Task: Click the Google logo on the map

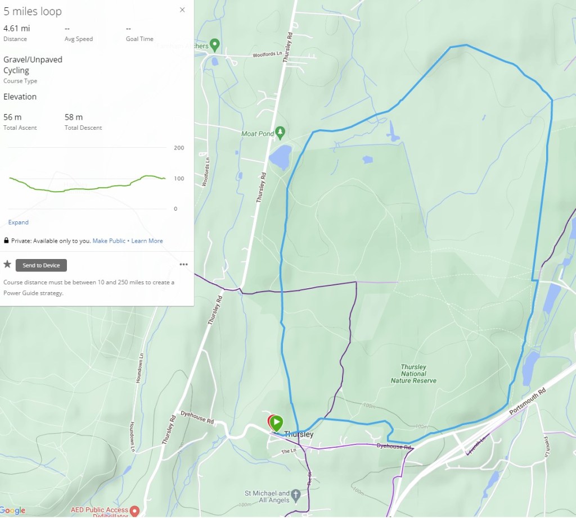Action: [x=13, y=510]
